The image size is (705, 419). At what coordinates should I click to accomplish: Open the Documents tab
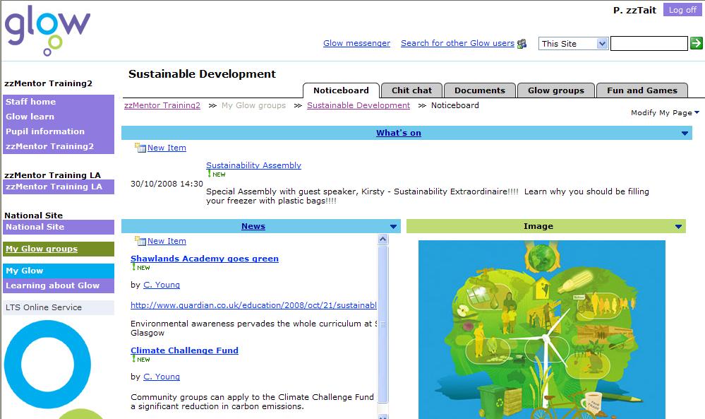pyautogui.click(x=480, y=90)
